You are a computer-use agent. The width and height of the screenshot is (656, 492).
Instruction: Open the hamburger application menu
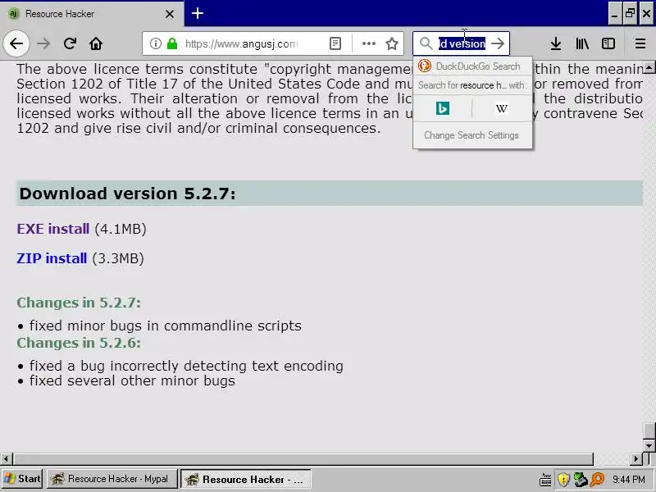point(640,43)
